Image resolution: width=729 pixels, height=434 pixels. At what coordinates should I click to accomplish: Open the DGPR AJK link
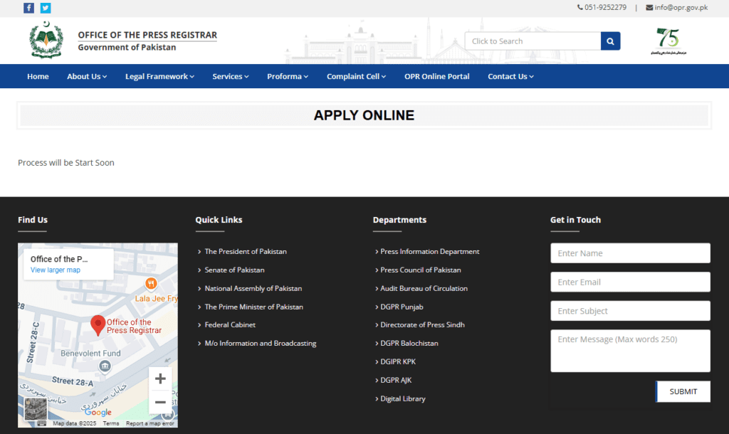tap(396, 380)
